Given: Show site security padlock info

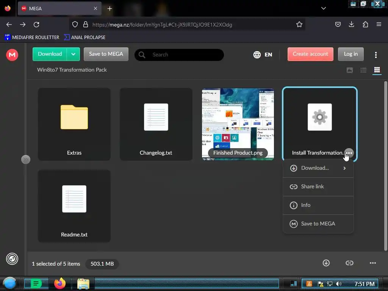Looking at the screenshot, I should 86,25.
